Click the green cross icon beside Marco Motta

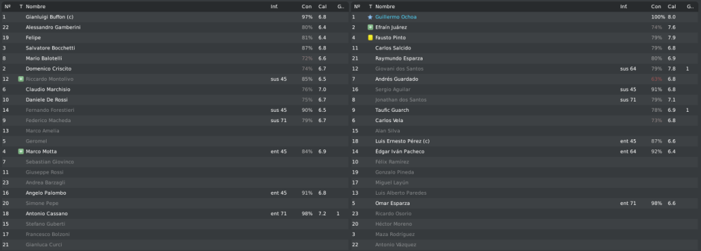(21, 152)
